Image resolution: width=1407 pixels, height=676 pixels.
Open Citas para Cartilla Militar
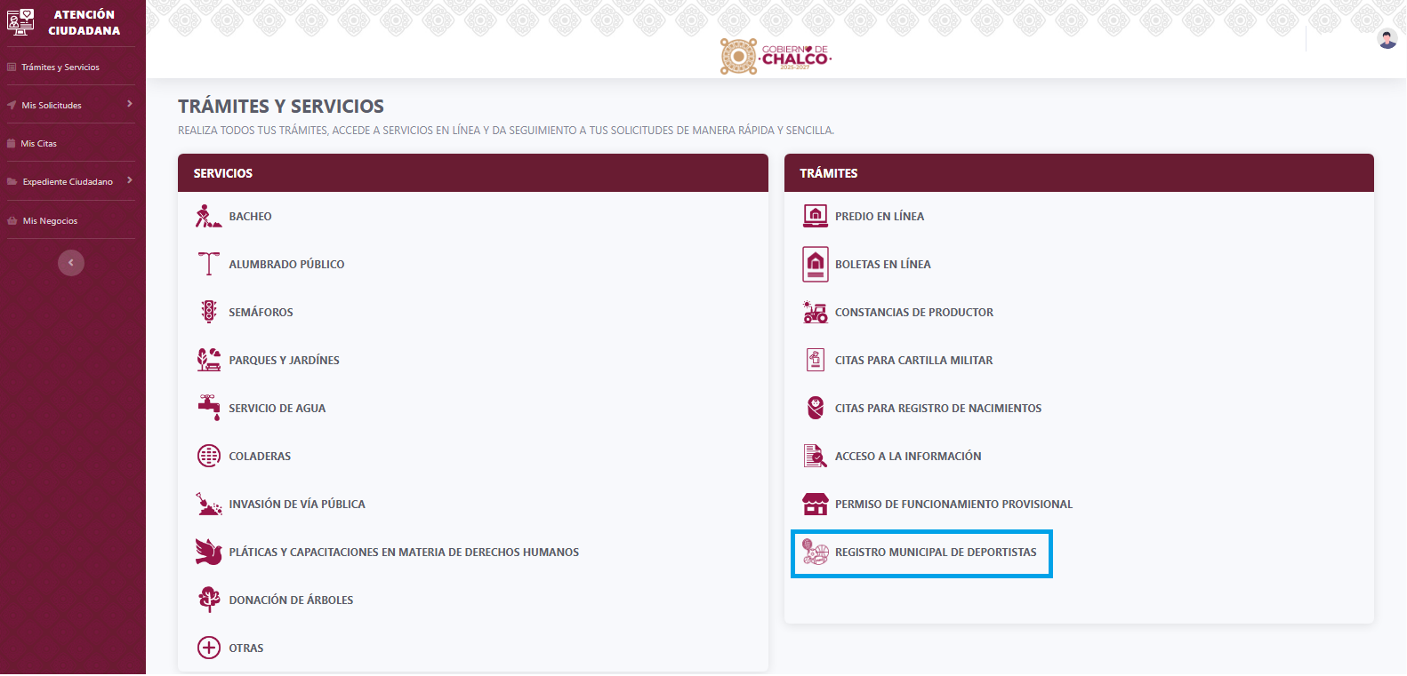[x=913, y=360]
